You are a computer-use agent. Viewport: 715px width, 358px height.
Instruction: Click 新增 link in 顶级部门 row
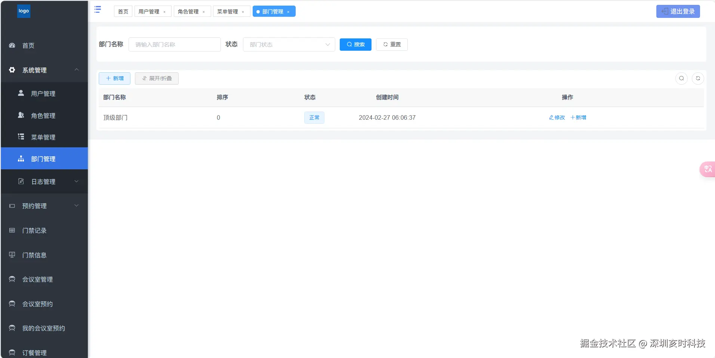[578, 117]
